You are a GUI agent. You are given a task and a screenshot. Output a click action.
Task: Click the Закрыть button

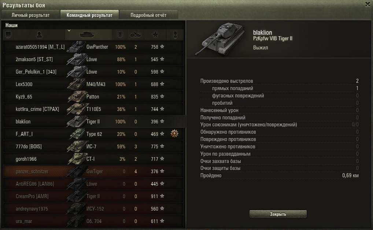278,214
